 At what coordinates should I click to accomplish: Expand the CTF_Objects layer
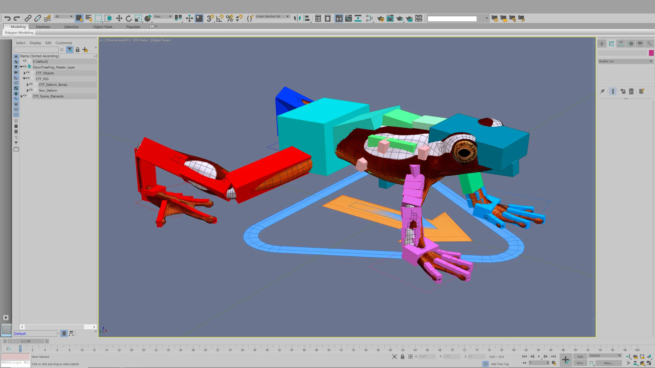point(25,73)
